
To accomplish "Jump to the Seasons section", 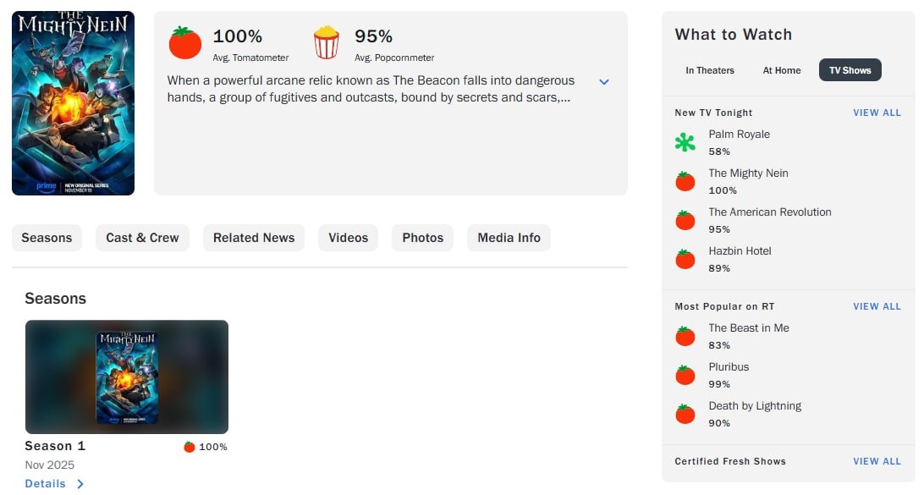I will (47, 238).
